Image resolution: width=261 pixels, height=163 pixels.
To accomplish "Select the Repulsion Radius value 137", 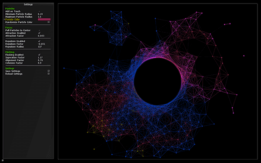I will pyautogui.click(x=40, y=47).
